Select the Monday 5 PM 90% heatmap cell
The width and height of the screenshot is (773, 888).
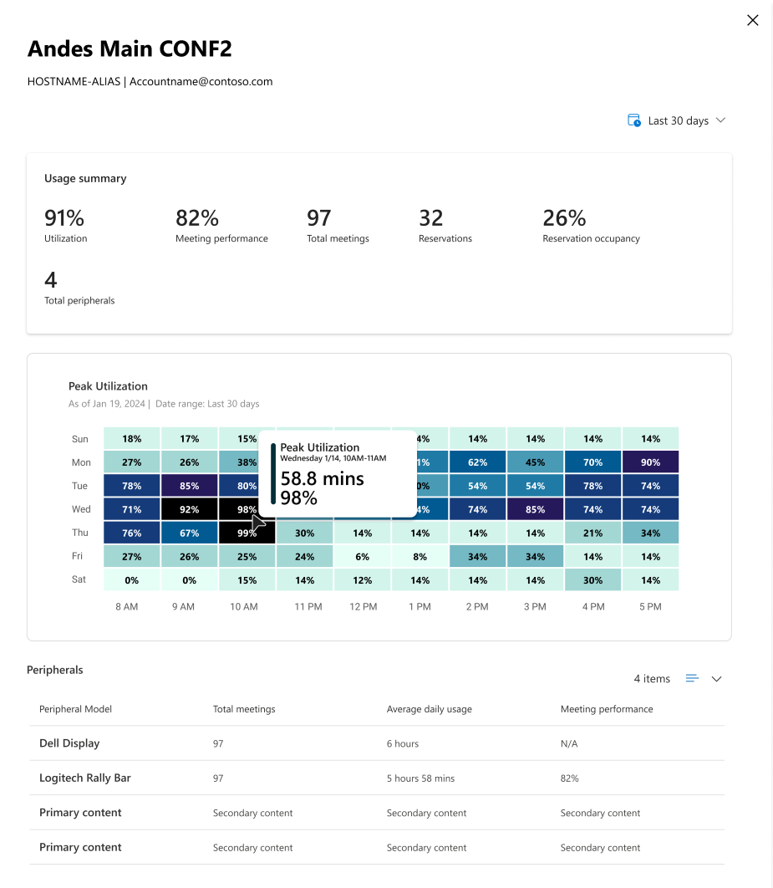pyautogui.click(x=650, y=462)
